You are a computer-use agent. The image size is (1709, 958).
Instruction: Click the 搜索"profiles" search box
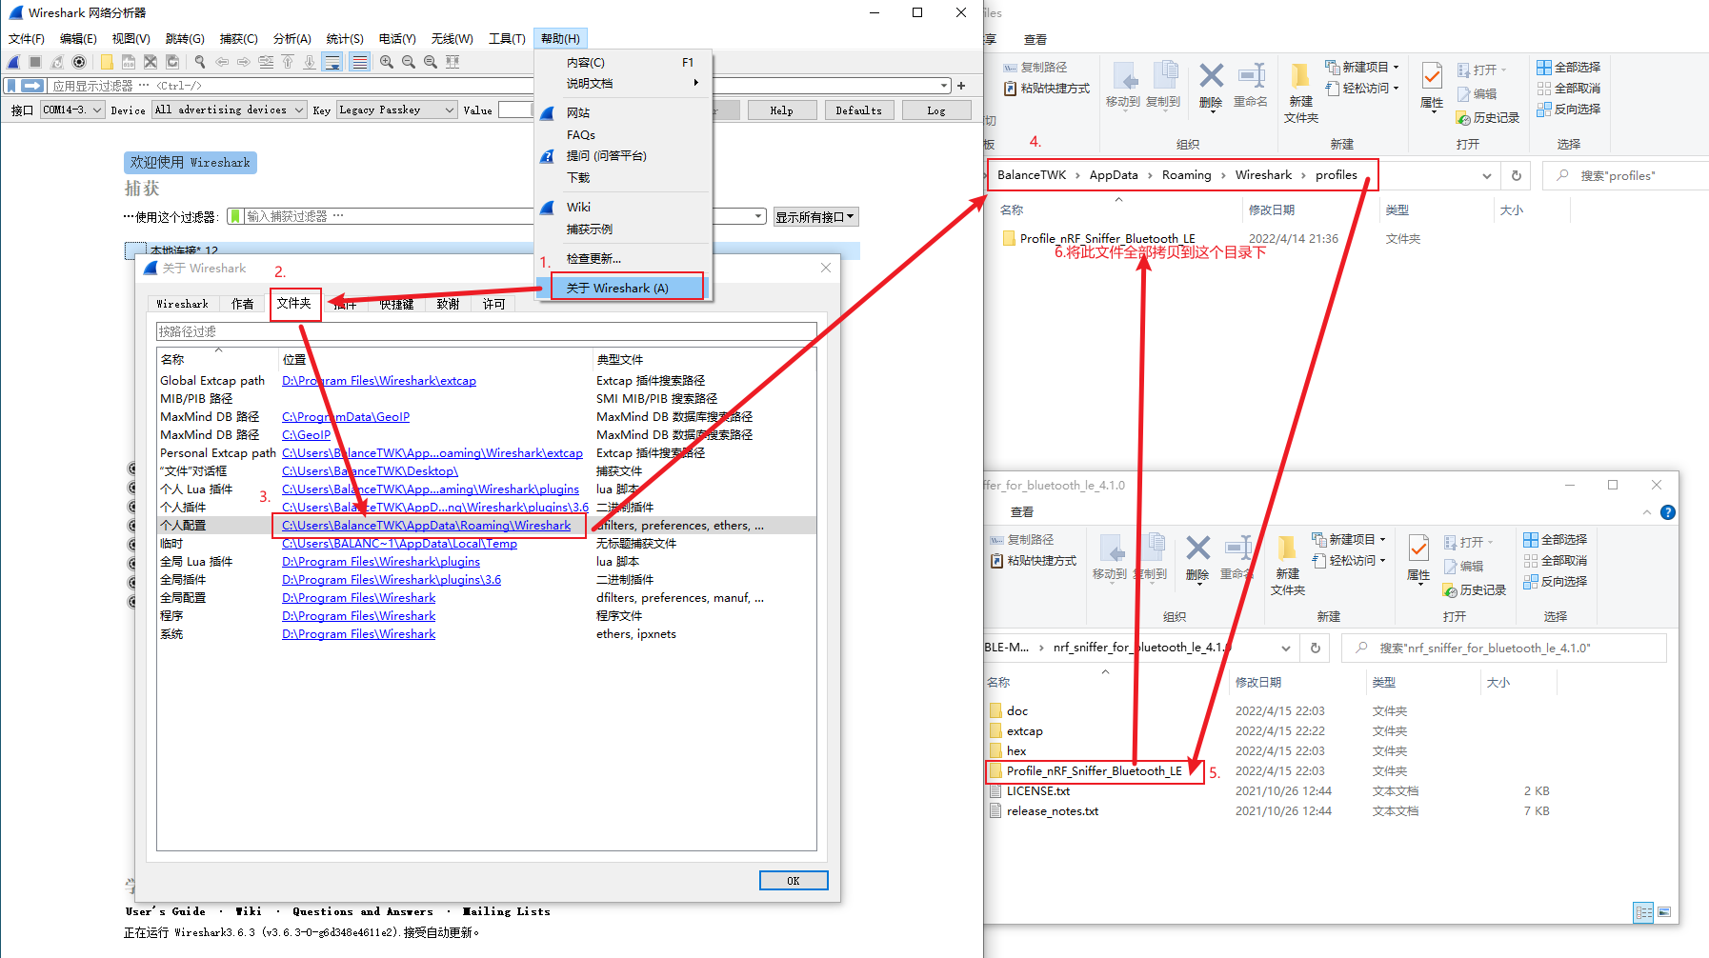click(1626, 175)
